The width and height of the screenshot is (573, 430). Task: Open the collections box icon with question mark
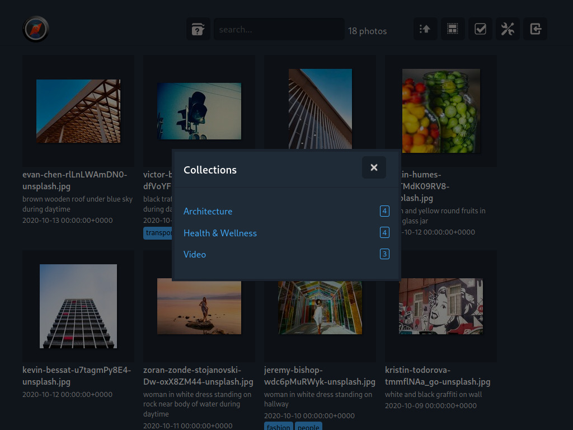coord(198,29)
